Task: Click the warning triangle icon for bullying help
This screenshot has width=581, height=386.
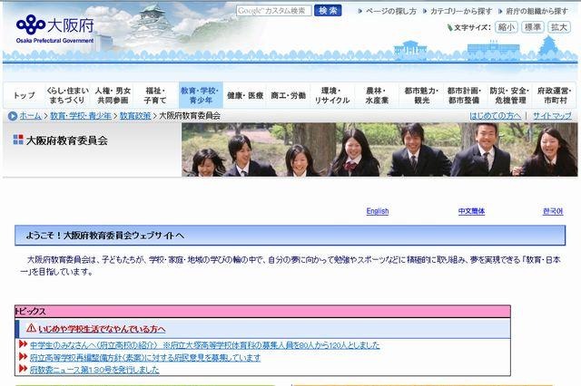Action: [x=30, y=328]
